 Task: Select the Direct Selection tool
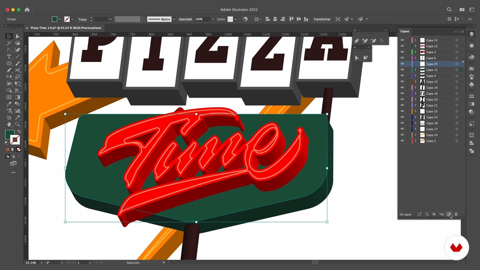coord(17,36)
